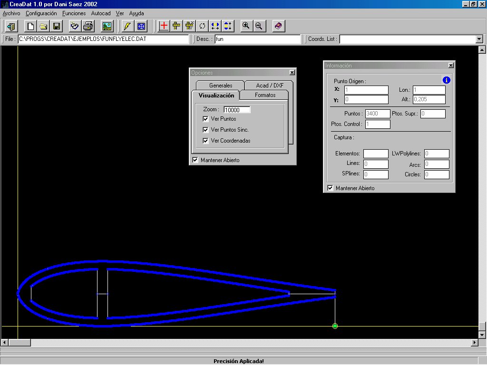The height and width of the screenshot is (365, 487).
Task: Click the Lon. value field
Action: (429, 90)
